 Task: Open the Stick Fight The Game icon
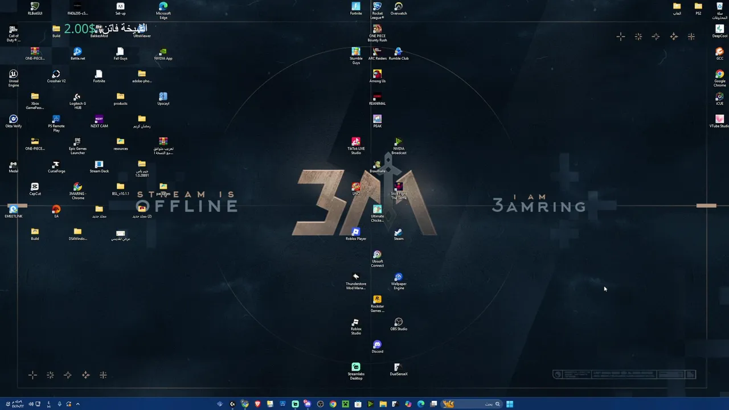pos(399,191)
